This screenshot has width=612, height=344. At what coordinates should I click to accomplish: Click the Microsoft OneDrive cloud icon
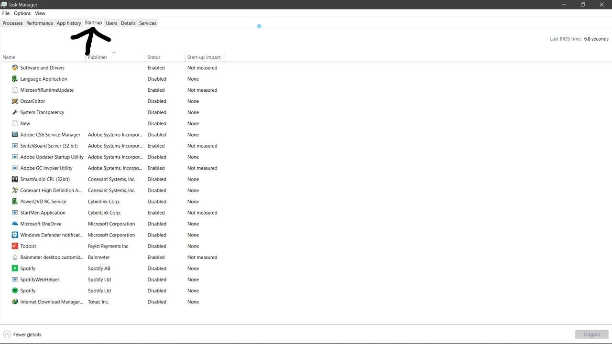coord(15,224)
